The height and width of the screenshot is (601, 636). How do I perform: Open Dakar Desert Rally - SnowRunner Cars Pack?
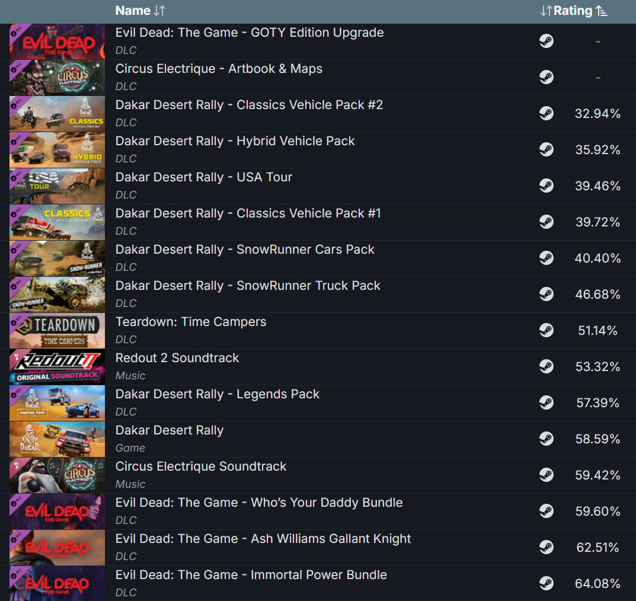pyautogui.click(x=245, y=250)
